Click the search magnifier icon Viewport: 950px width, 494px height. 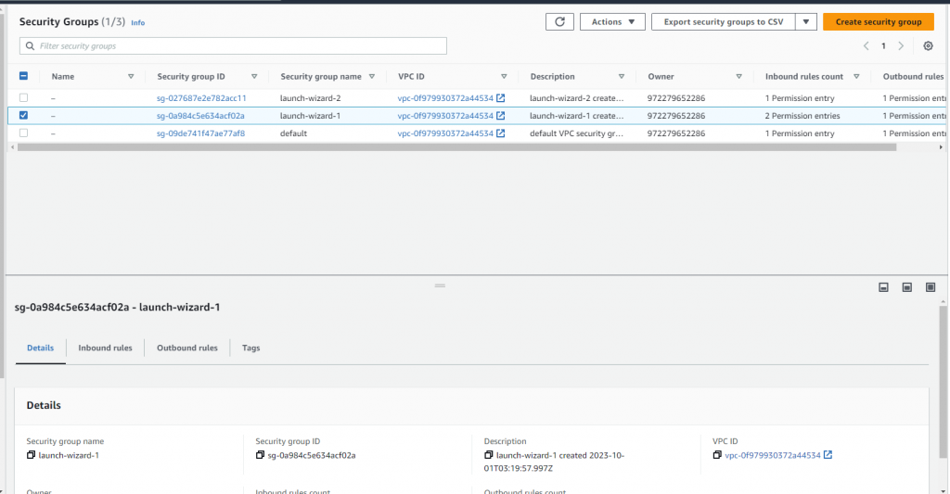click(31, 46)
